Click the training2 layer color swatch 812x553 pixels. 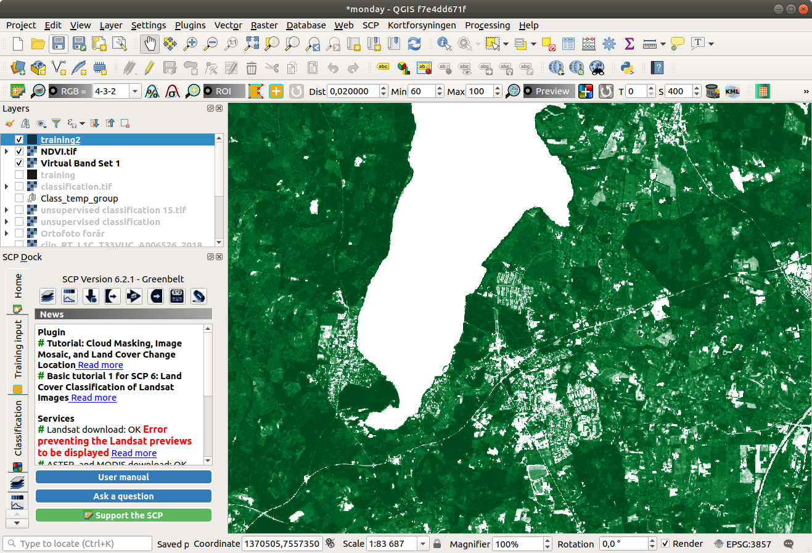click(x=32, y=140)
